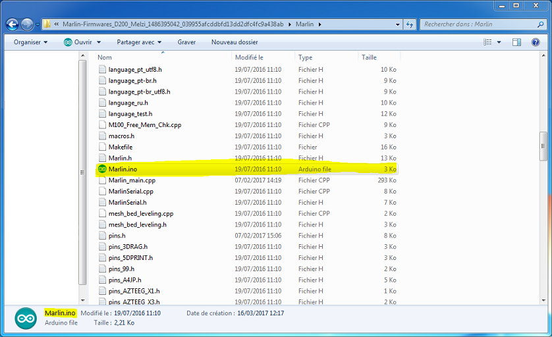Open address bar history dropdown arrow
Viewport: 552px width, 337px height.
tap(398, 24)
